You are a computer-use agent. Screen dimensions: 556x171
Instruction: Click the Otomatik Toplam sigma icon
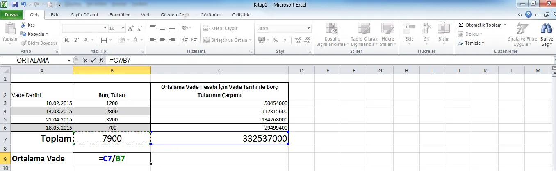click(461, 25)
